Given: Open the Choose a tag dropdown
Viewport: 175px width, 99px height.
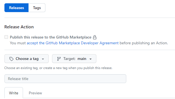Looking at the screenshot, I should pyautogui.click(x=27, y=59).
